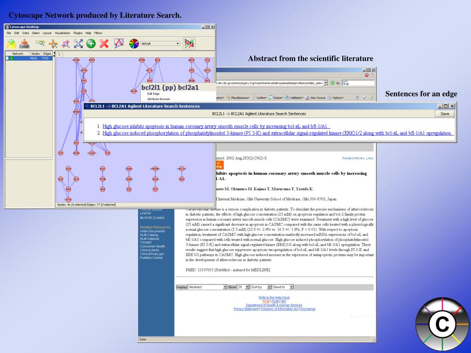Click the 'Disclaimer' footer link
Viewport: 471px width, 353px height.
(308, 309)
